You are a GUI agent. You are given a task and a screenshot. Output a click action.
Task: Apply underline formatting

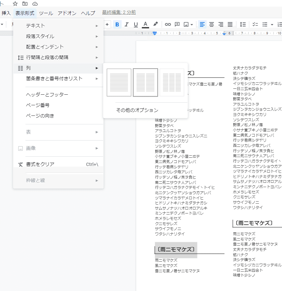(135, 24)
